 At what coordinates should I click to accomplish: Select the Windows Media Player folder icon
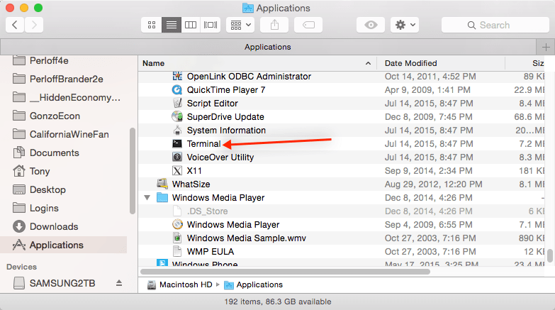click(162, 197)
